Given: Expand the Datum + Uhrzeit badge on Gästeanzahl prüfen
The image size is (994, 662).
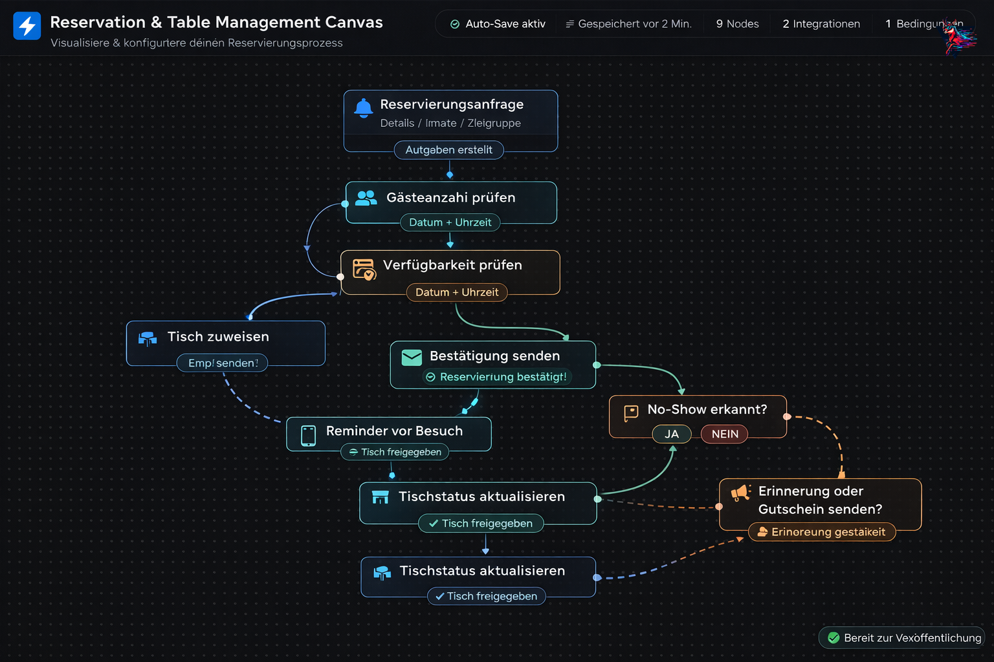Looking at the screenshot, I should (x=450, y=222).
